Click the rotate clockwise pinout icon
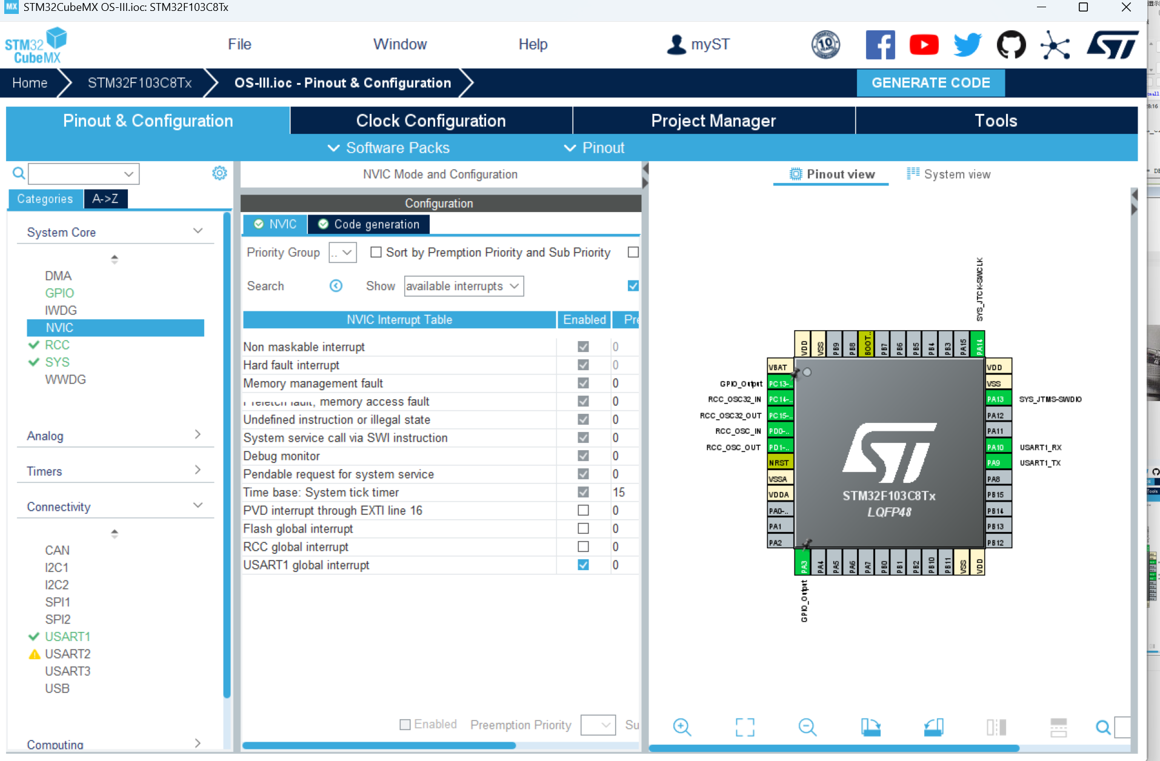Viewport: 1160px width, 761px height. [x=871, y=726]
